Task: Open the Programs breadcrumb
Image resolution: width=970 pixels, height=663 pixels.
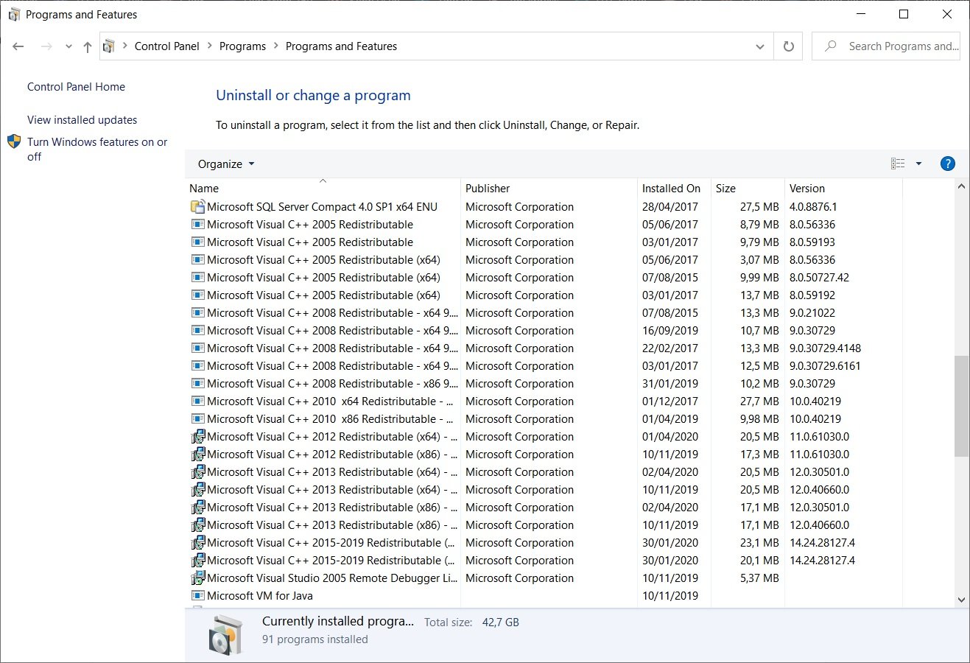Action: (242, 46)
